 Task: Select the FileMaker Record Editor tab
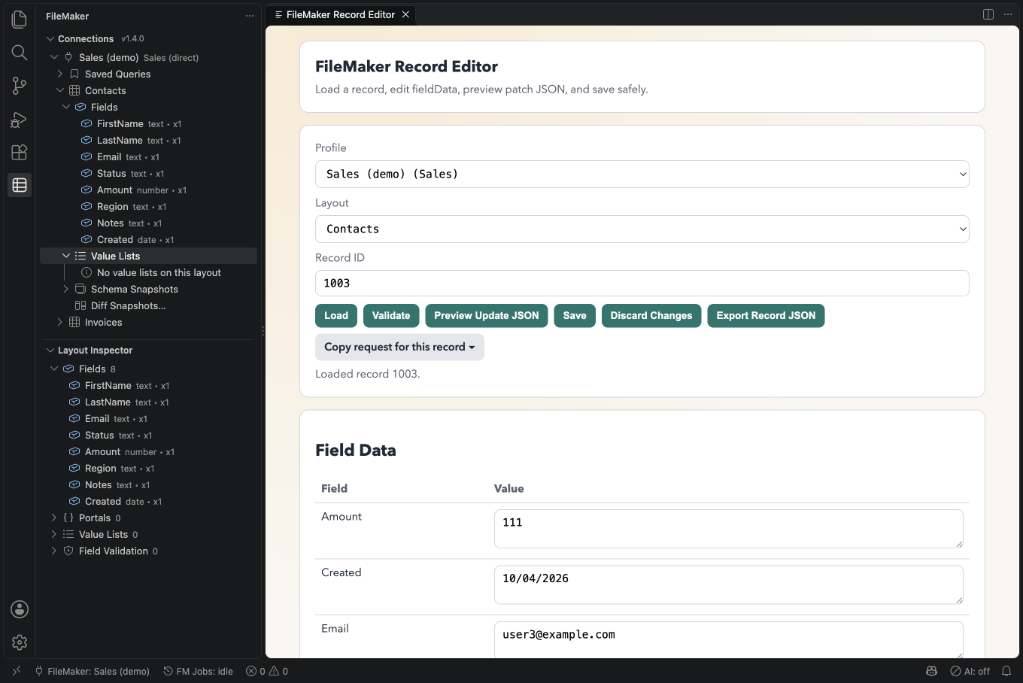[x=341, y=14]
